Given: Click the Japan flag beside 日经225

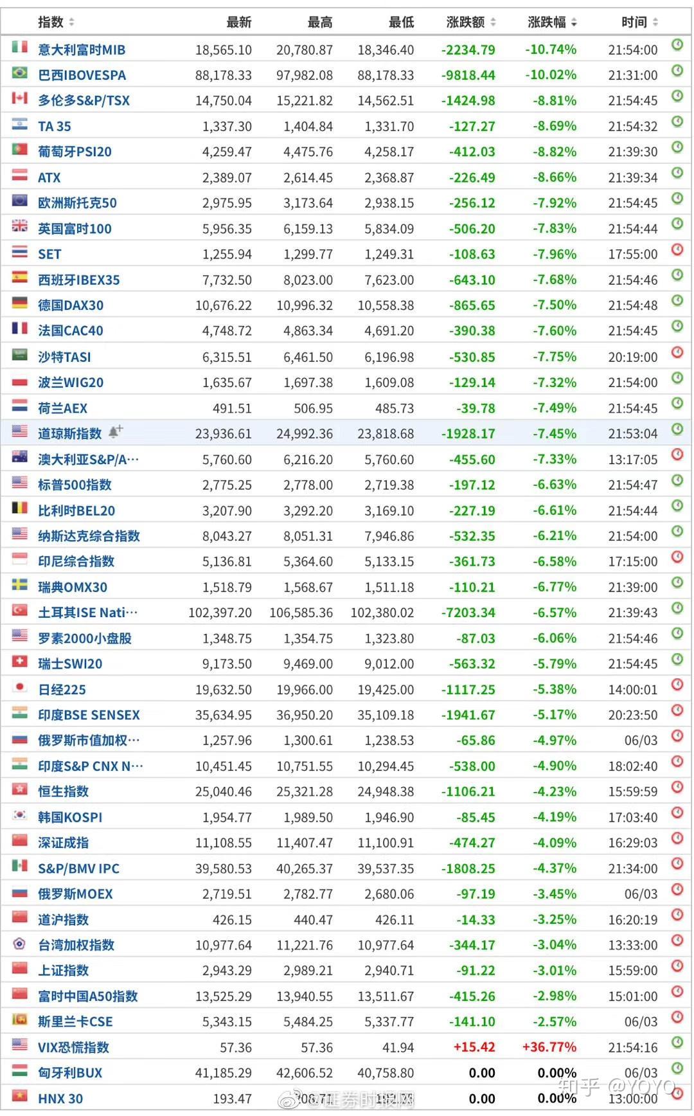Looking at the screenshot, I should point(20,688).
